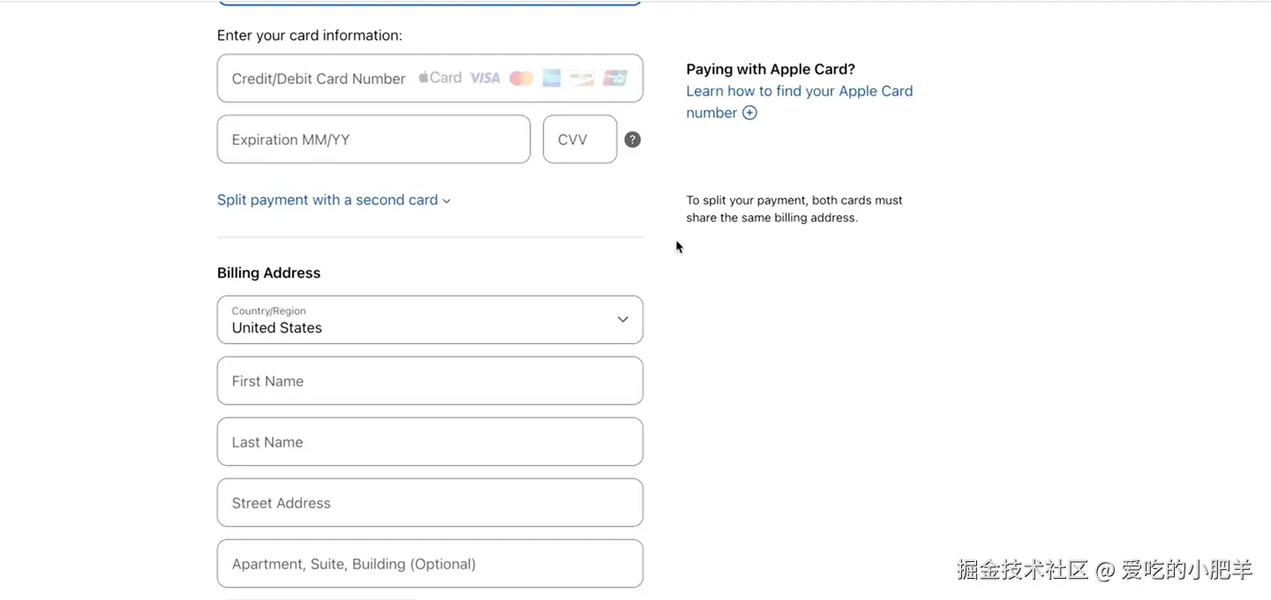Click the plus circle after Apple Card number
Image resolution: width=1271 pixels, height=600 pixels.
[749, 113]
